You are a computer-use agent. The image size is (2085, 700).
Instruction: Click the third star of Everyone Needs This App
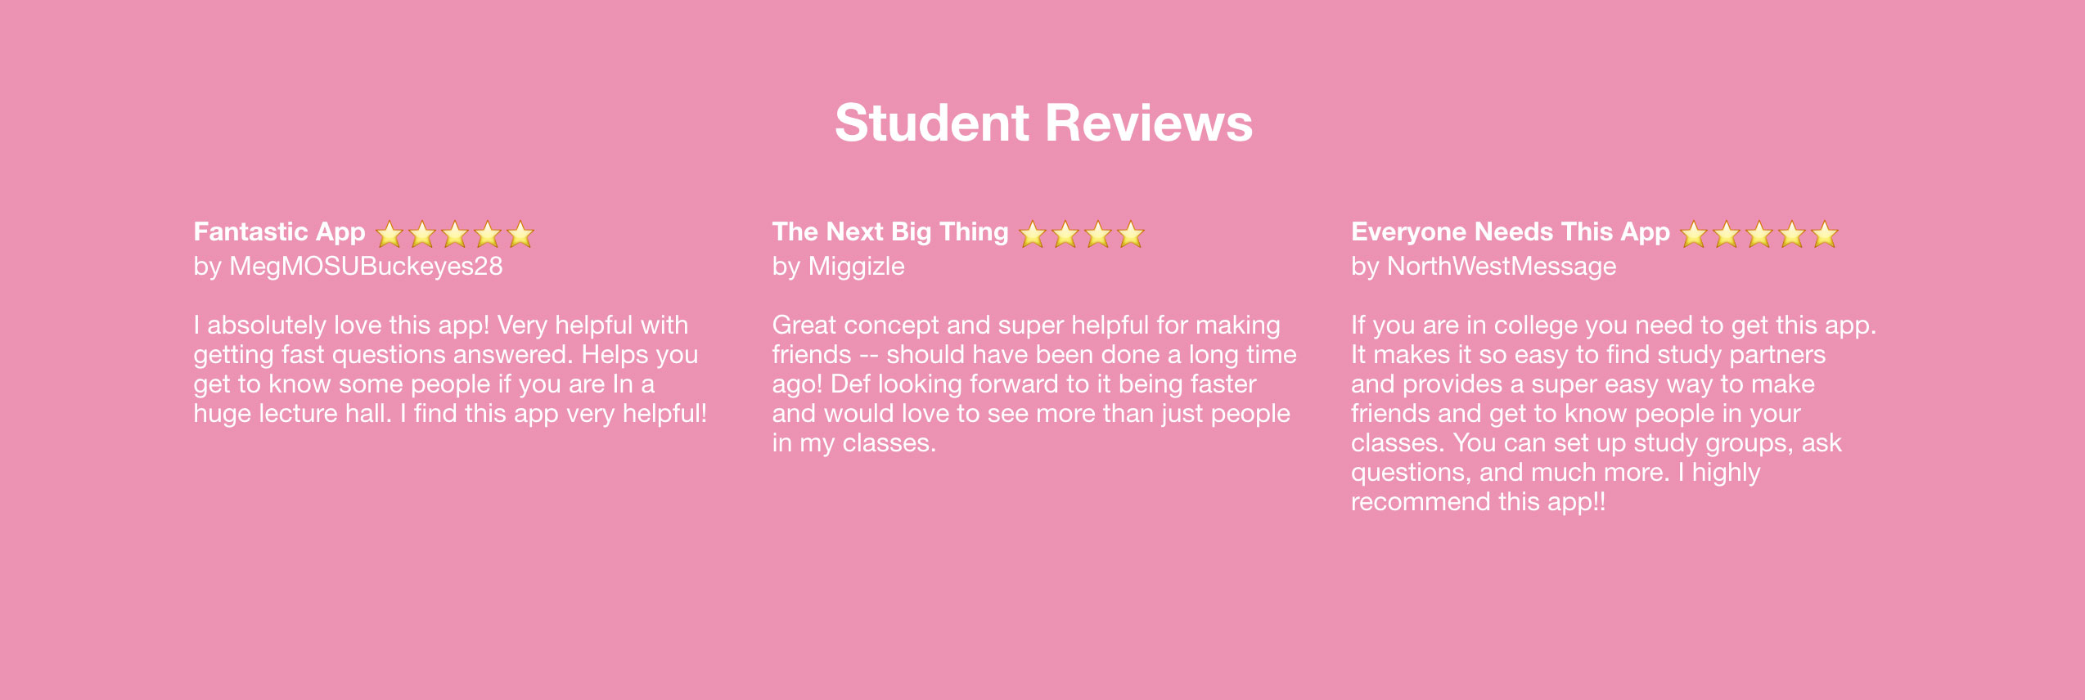click(1759, 235)
